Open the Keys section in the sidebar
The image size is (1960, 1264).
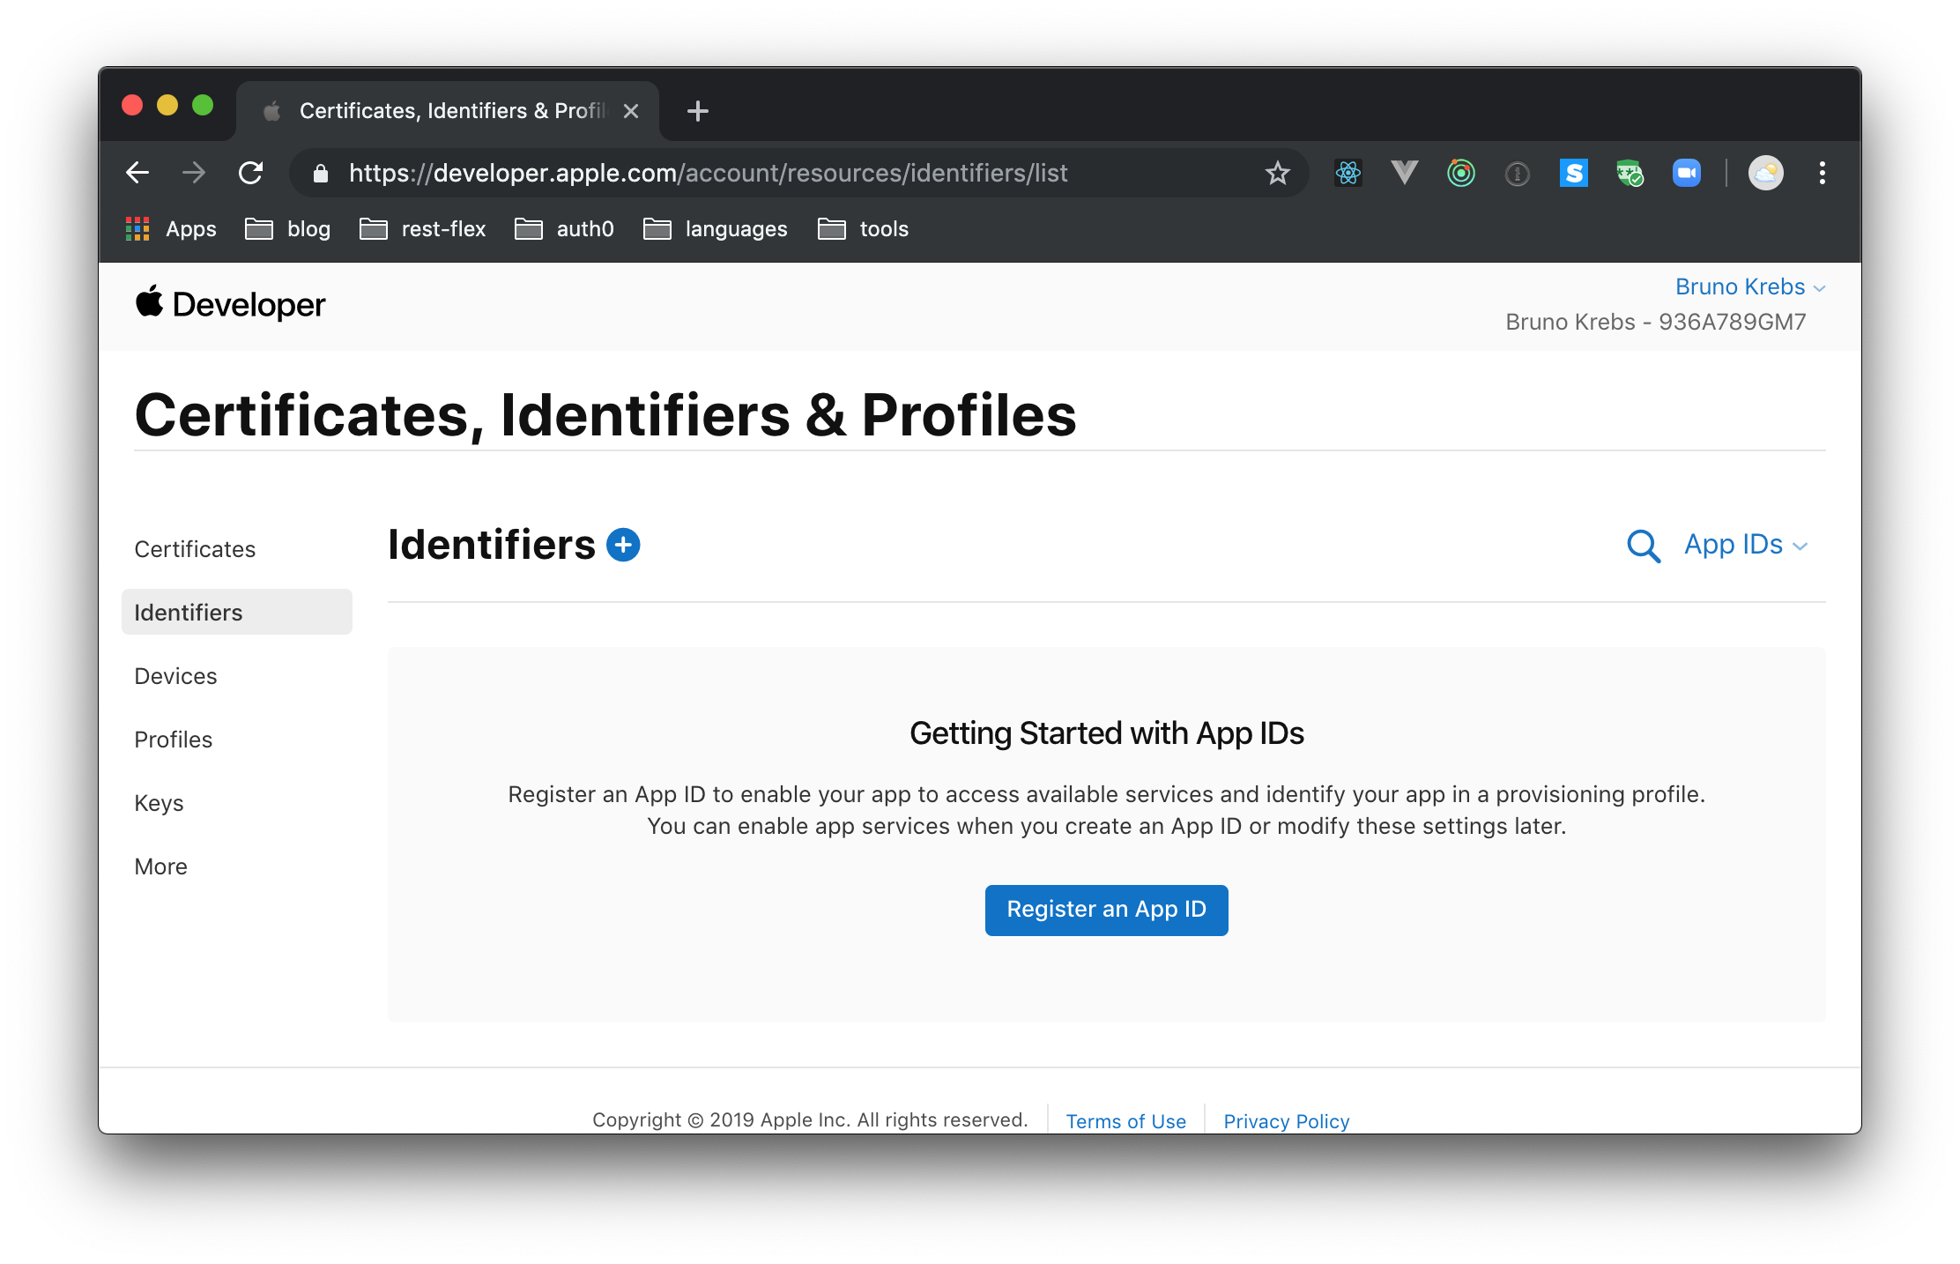point(160,803)
